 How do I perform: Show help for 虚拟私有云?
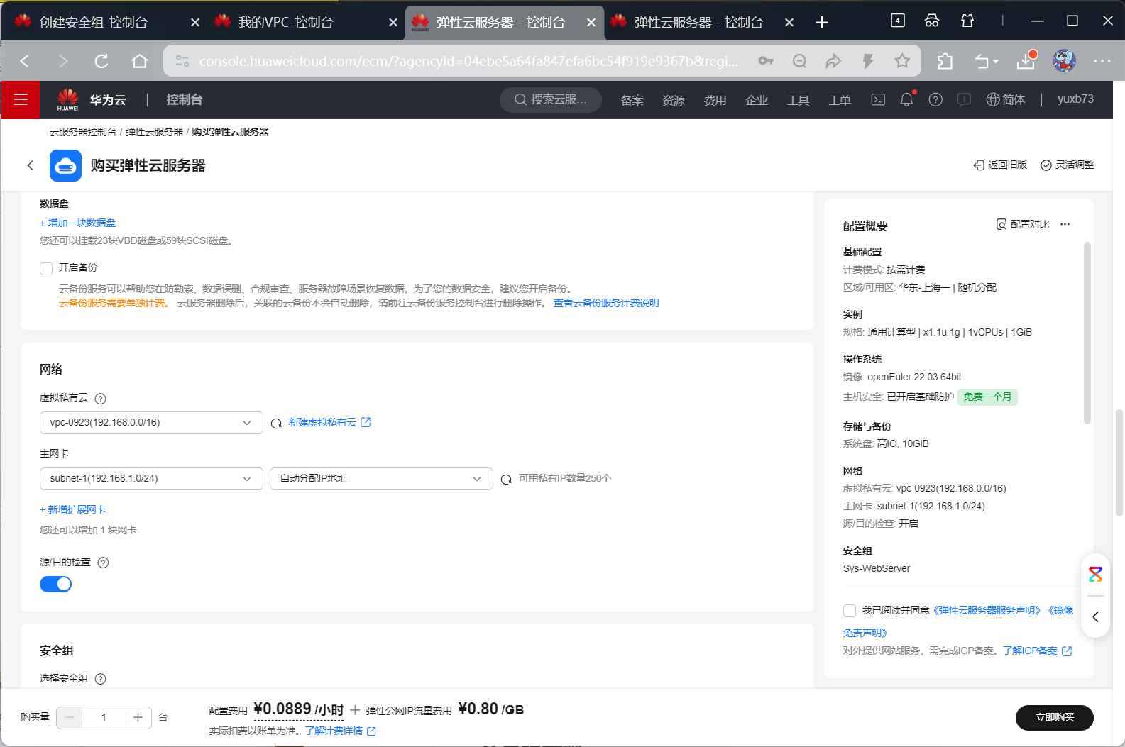point(100,399)
